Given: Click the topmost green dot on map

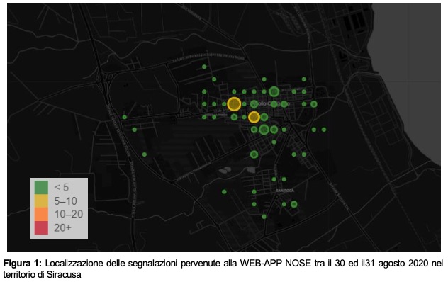Looking at the screenshot, I should pos(204,67).
